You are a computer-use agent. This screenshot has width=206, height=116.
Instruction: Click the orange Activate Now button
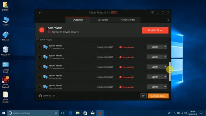[158, 96]
